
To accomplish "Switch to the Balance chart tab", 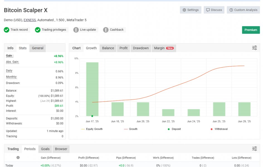I will [108, 48].
